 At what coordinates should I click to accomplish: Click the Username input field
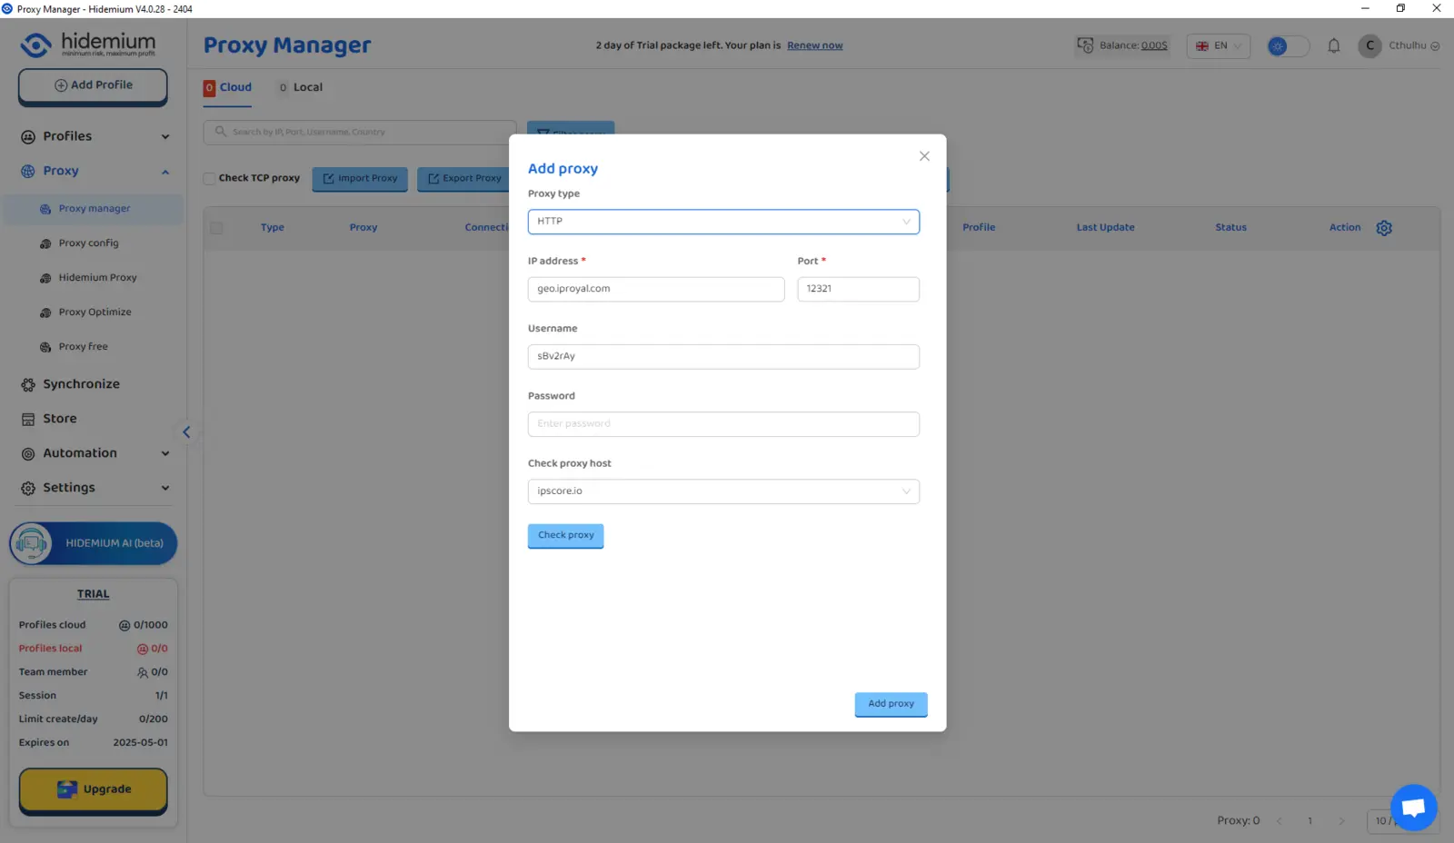(x=723, y=356)
